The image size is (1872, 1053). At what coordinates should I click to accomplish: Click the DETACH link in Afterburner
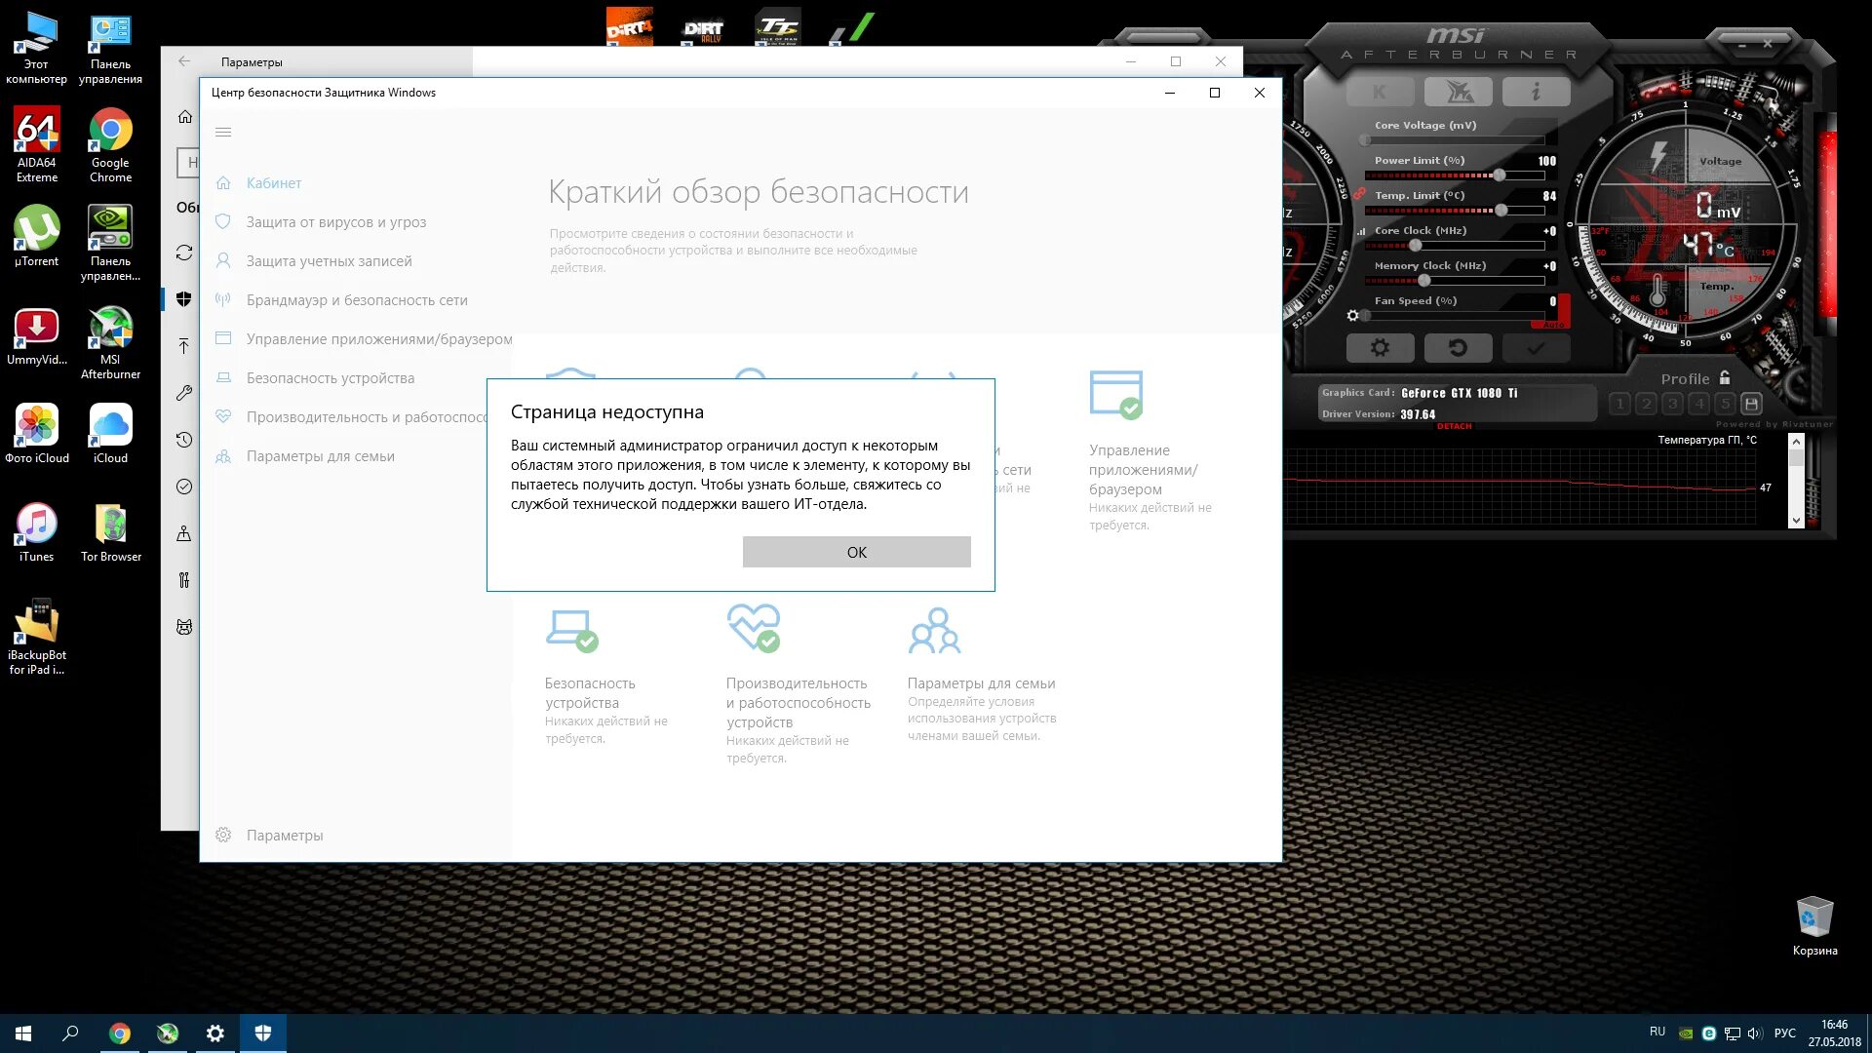coord(1454,426)
